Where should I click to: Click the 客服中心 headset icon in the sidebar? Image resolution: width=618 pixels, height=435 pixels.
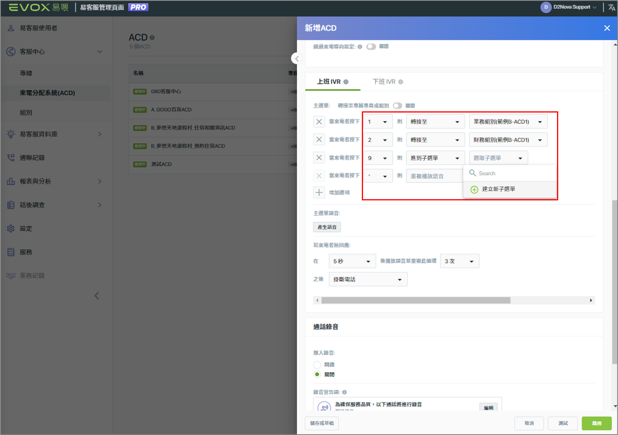tap(11, 52)
